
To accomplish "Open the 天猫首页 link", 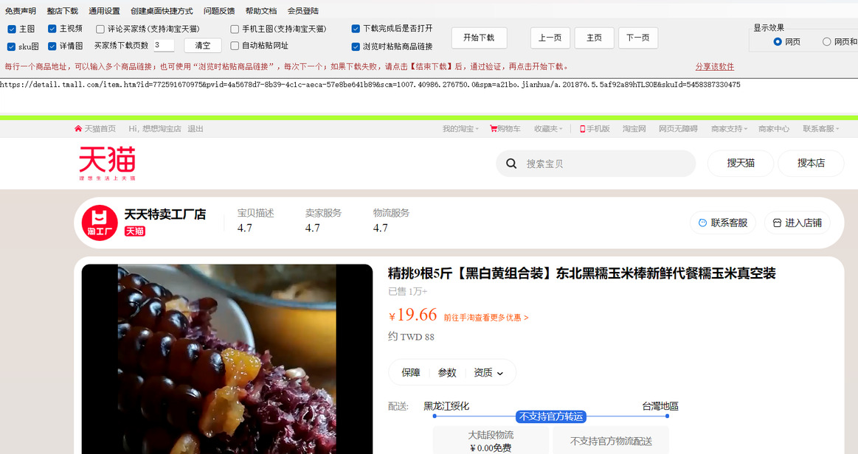I will point(100,129).
